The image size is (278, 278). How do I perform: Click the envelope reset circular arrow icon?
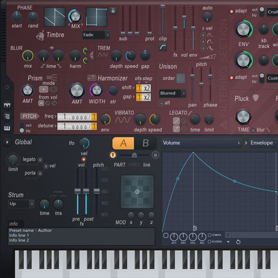pyautogui.click(x=238, y=242)
